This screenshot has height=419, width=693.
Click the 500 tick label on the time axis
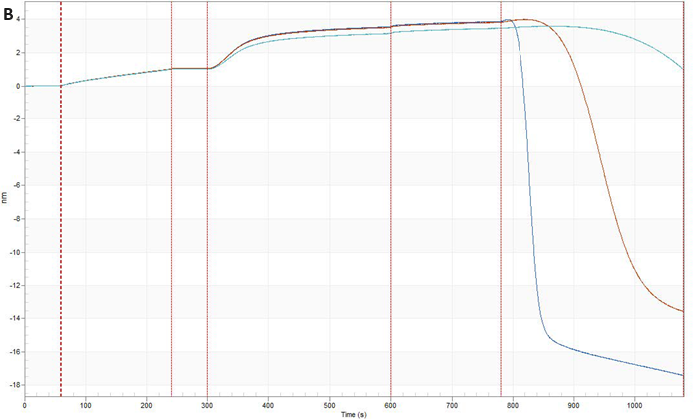pos(330,405)
